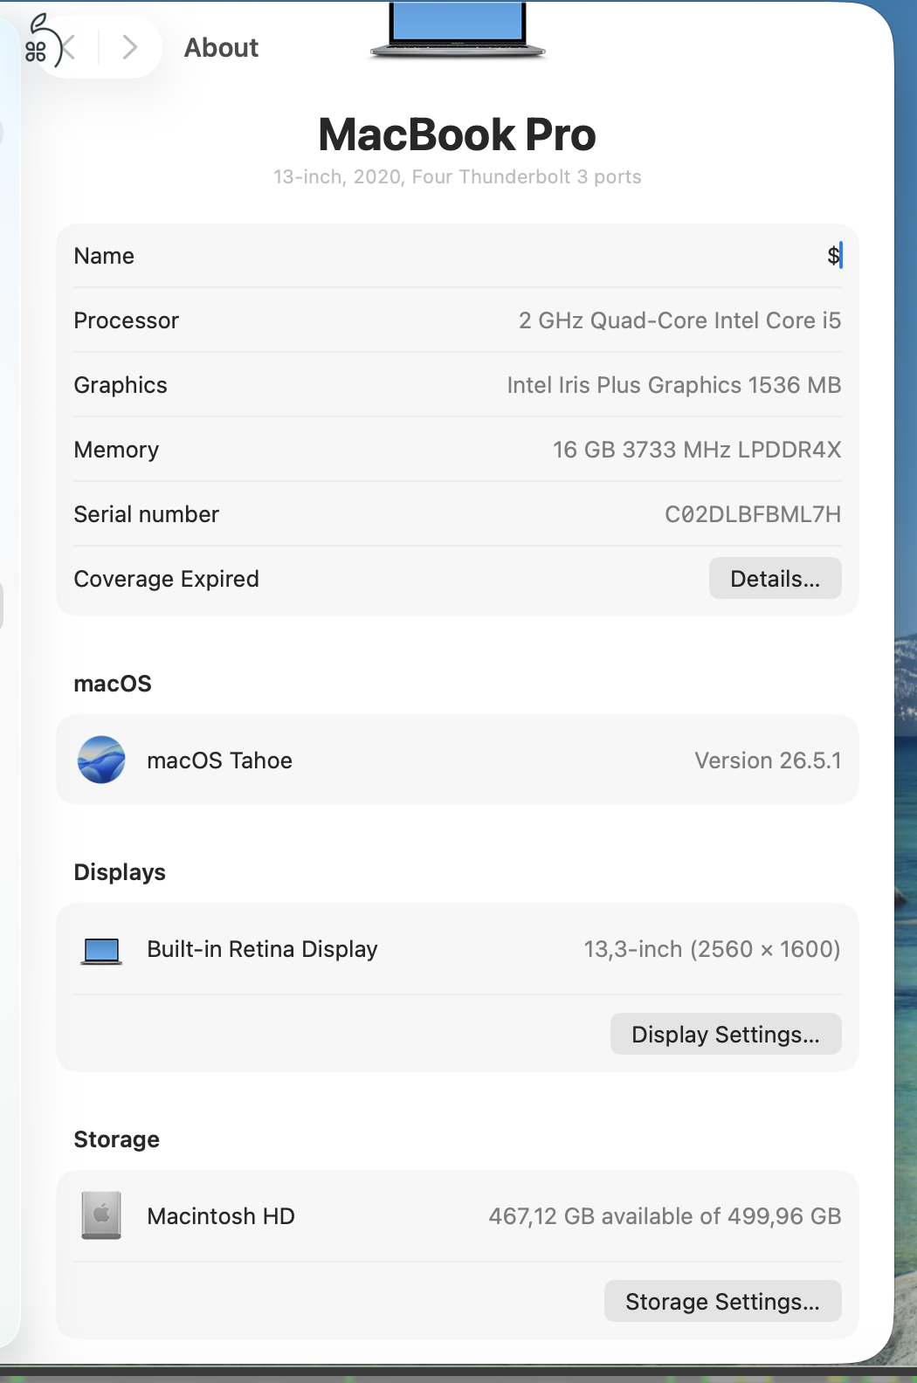Click 'Built-in Retina Display' label
The width and height of the screenshot is (917, 1383).
click(262, 949)
